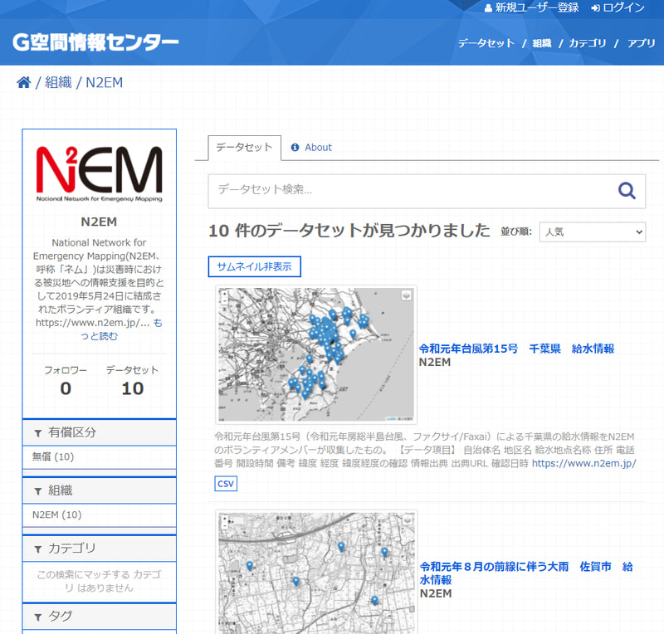Click zoom-in control on Saga map thumbnail
This screenshot has height=634, width=664.
point(225,518)
